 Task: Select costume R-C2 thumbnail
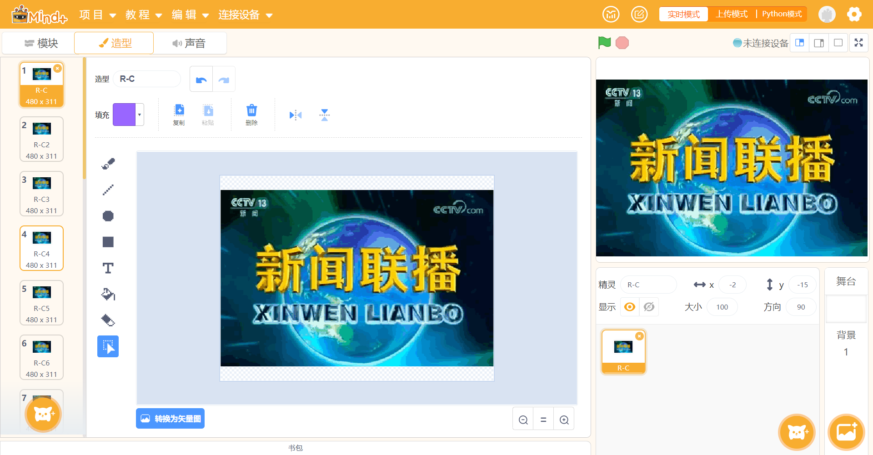pyautogui.click(x=41, y=139)
